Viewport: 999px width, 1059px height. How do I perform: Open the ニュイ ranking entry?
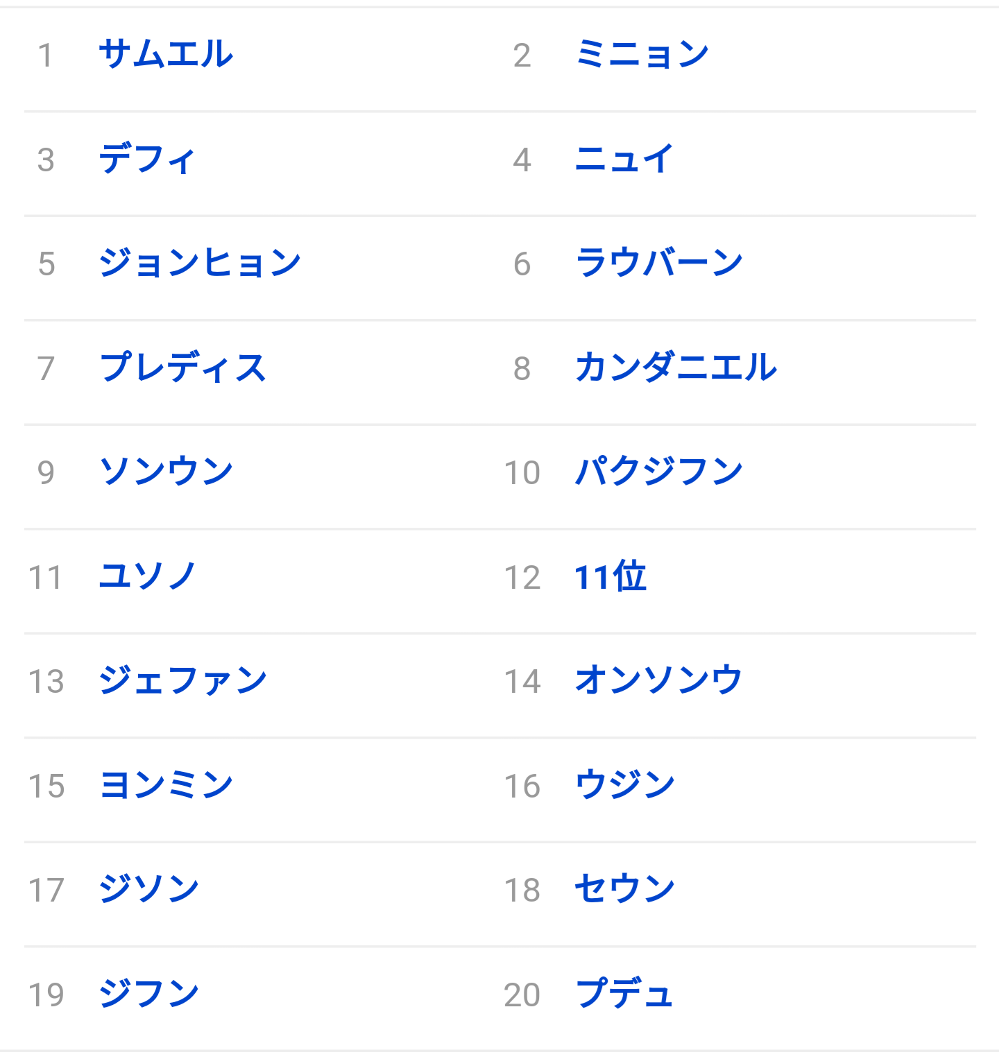pyautogui.click(x=624, y=160)
